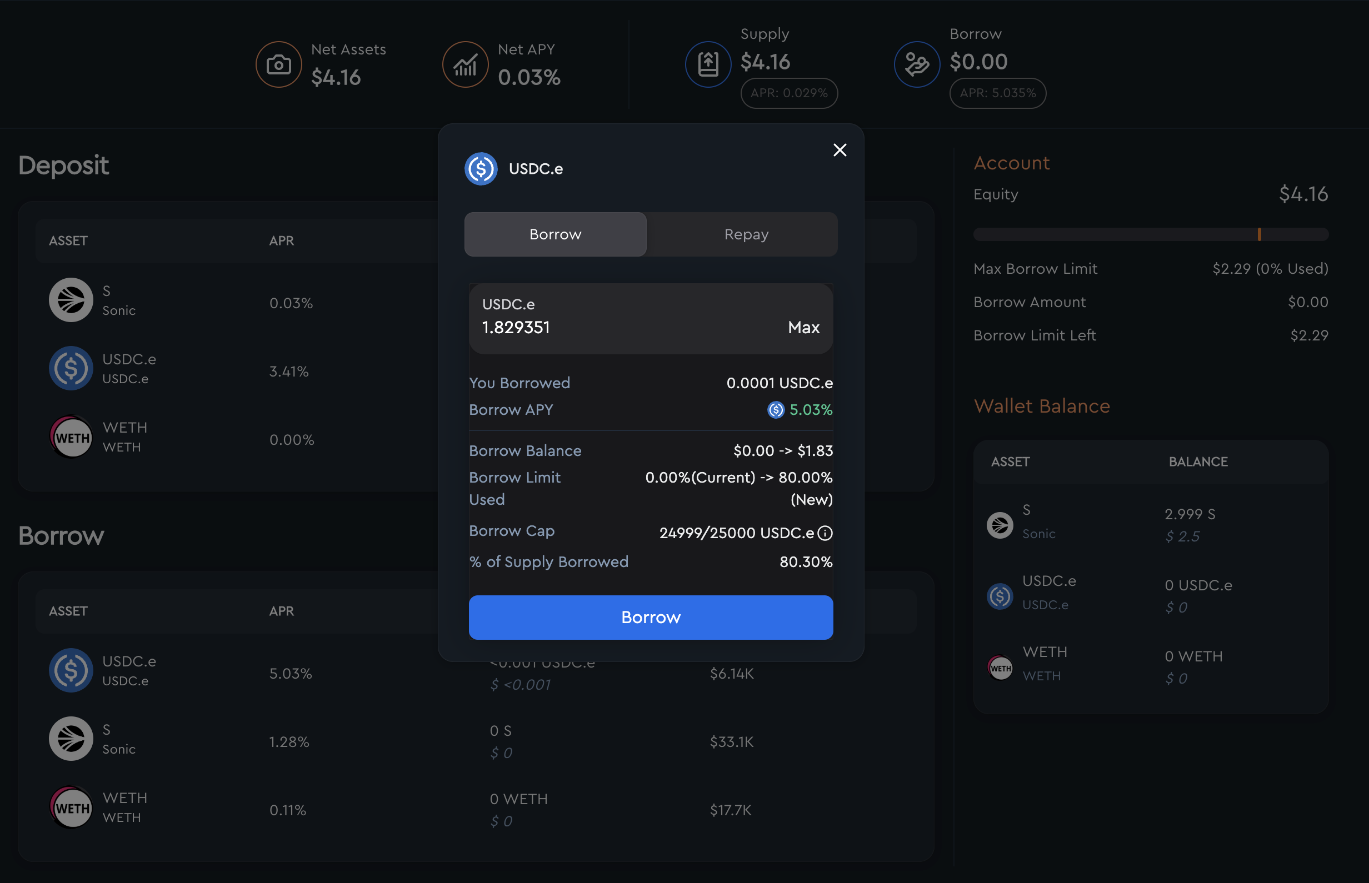
Task: Click the Sonic token icon in Deposit table
Action: click(71, 300)
